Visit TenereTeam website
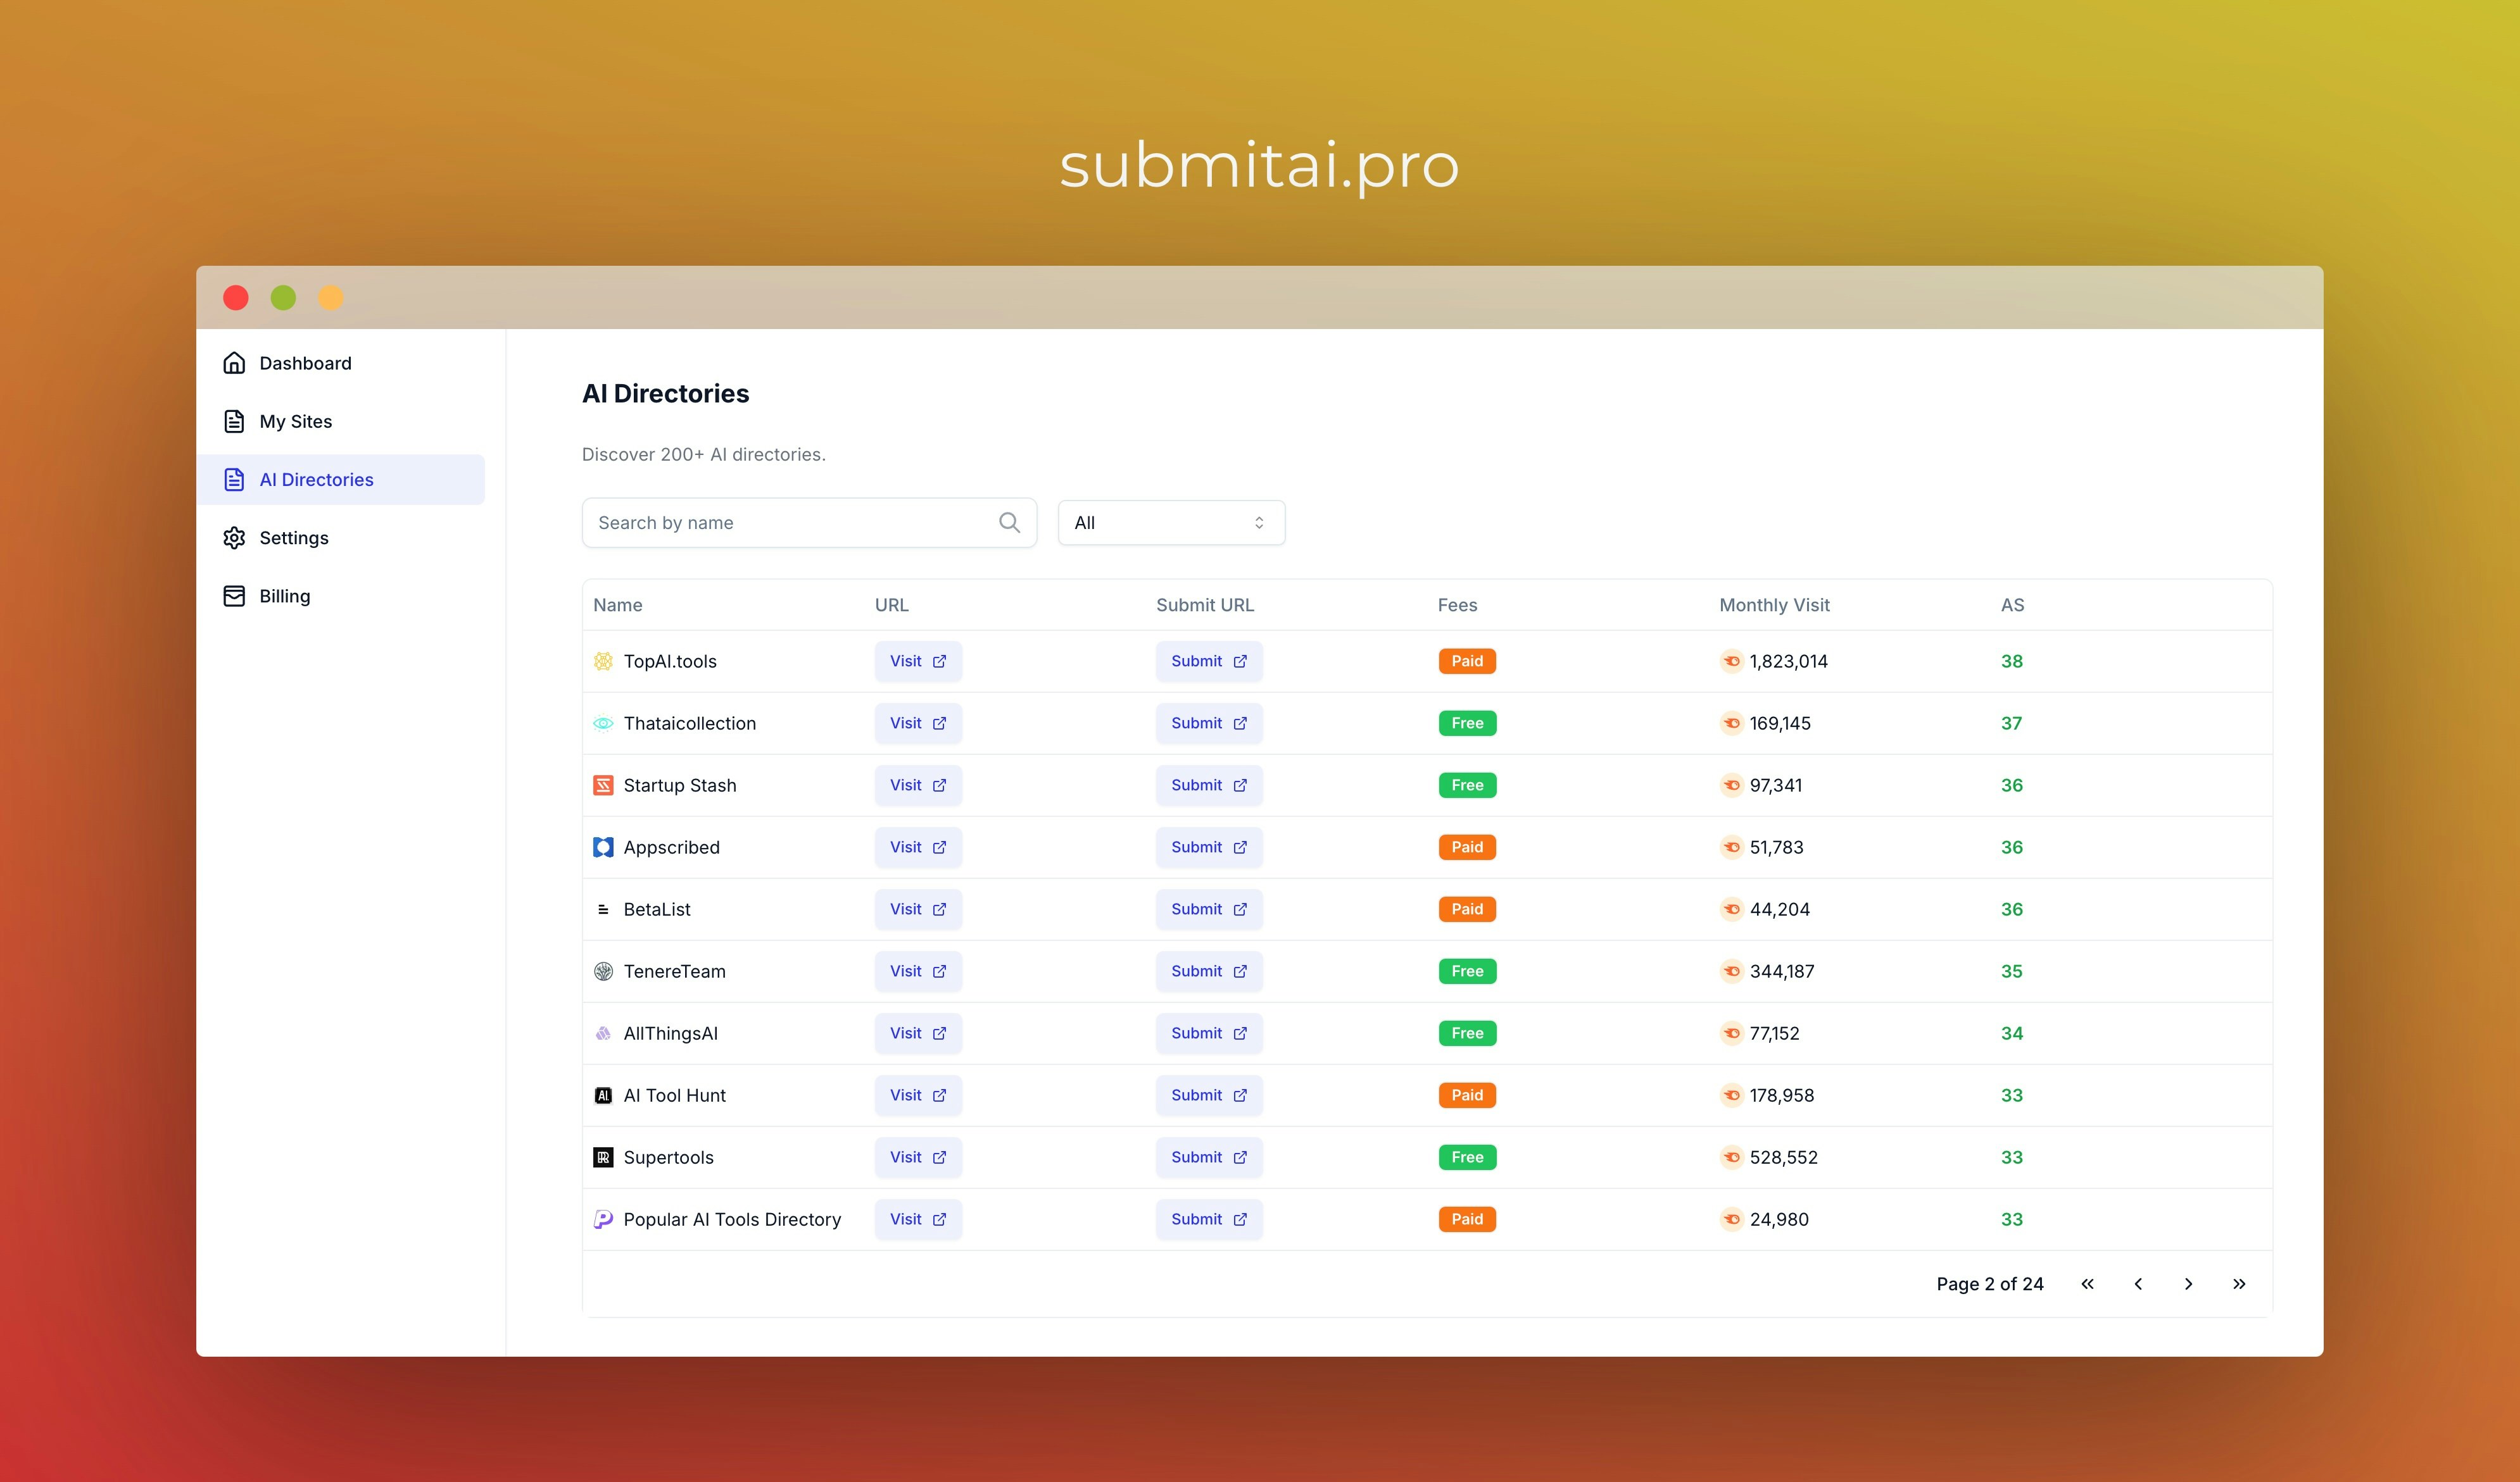Image resolution: width=2520 pixels, height=1482 pixels. 918,971
